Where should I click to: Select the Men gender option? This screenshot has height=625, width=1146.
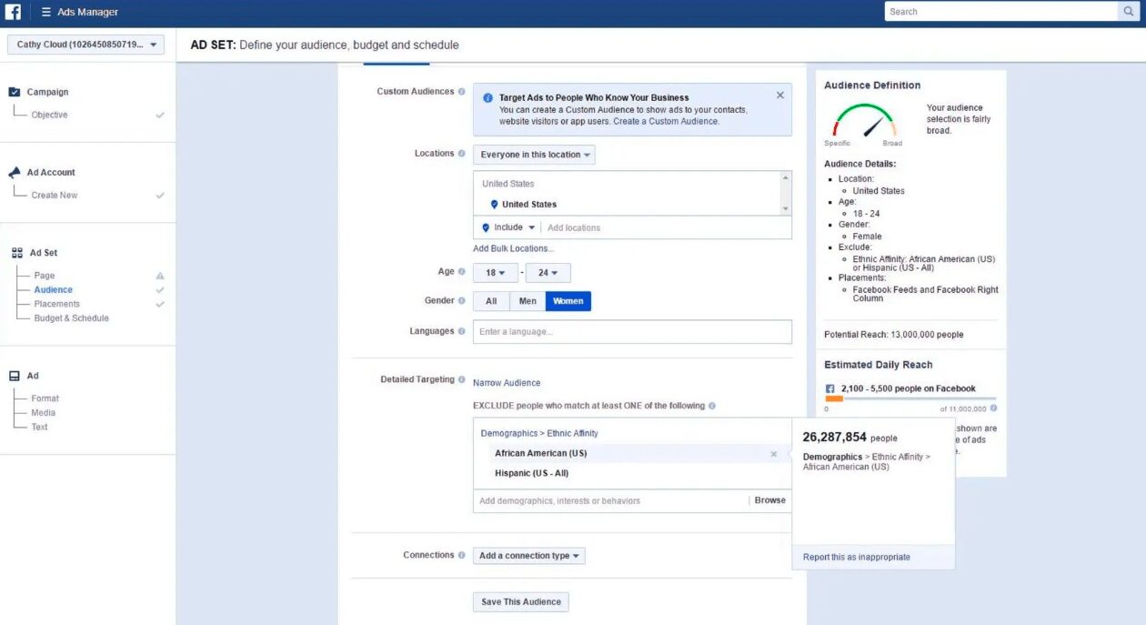coord(528,299)
